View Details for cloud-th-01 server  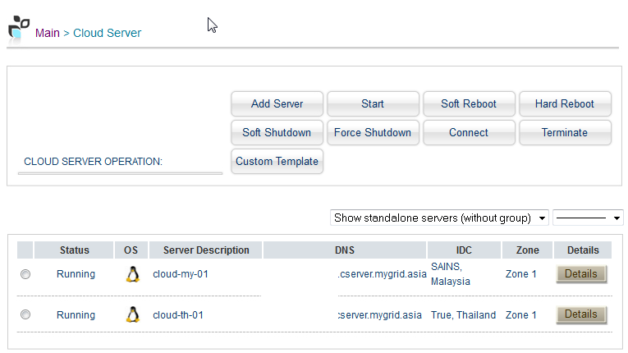[581, 314]
